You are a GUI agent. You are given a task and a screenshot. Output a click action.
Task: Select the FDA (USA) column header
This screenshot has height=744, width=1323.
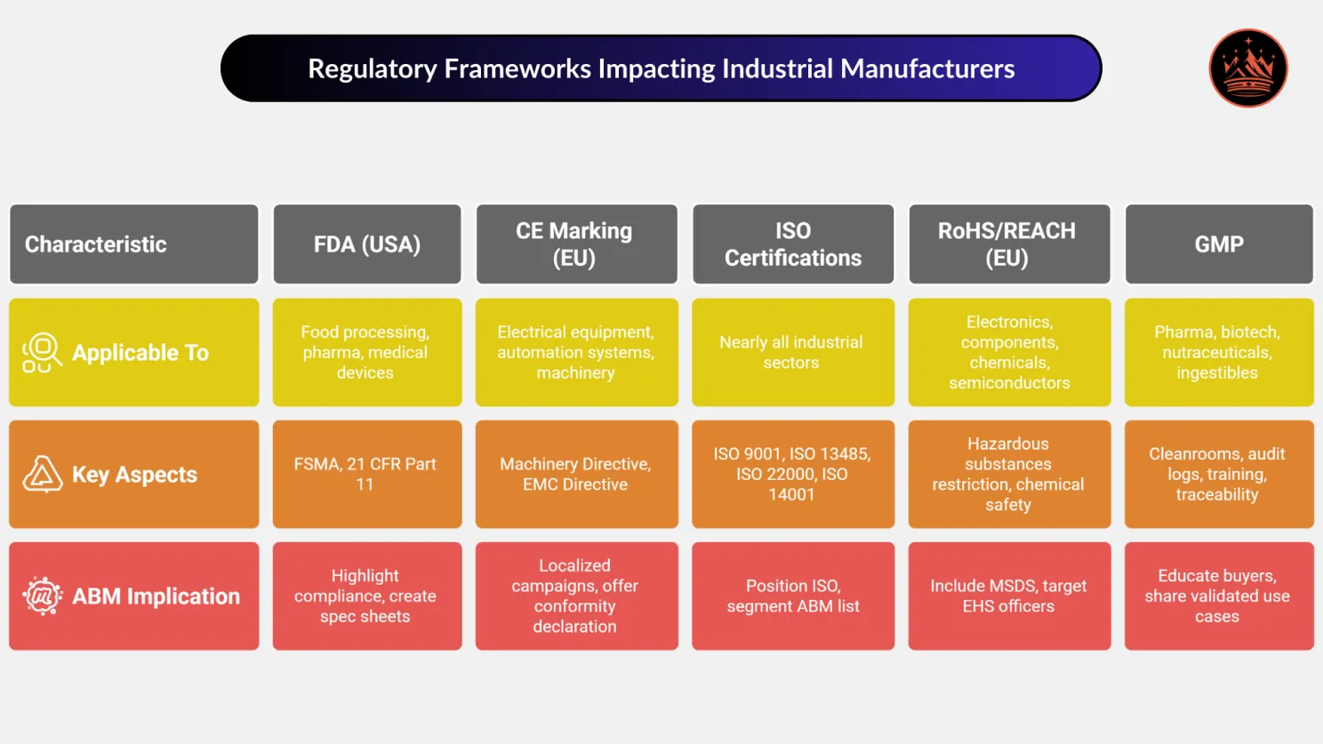pyautogui.click(x=366, y=244)
